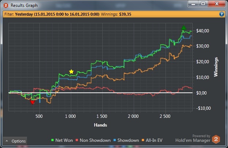228x148 pixels.
Task: Click the orange All-In EV color square
Action: pyautogui.click(x=143, y=140)
